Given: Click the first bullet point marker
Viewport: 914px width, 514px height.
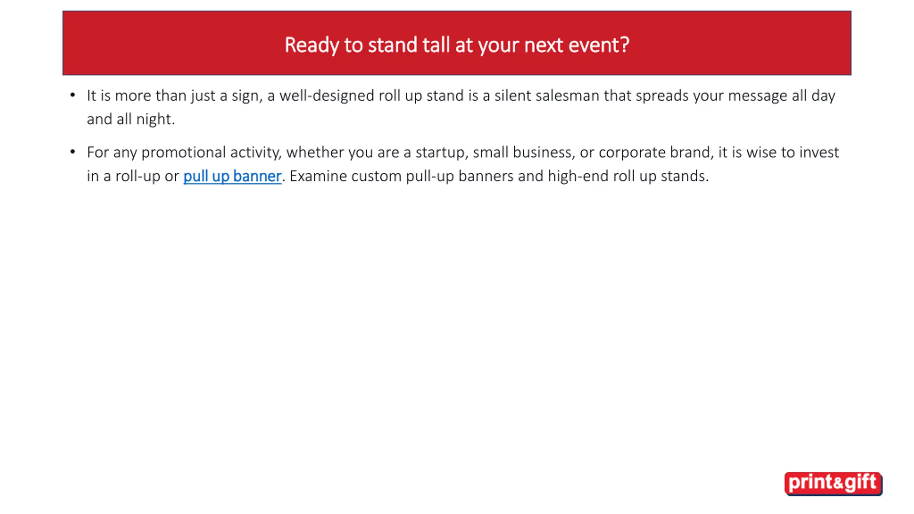Looking at the screenshot, I should 73,95.
